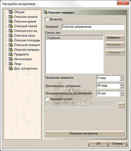Cancel the dialog with Отмена
This screenshot has width=131, height=151.
point(117,144)
